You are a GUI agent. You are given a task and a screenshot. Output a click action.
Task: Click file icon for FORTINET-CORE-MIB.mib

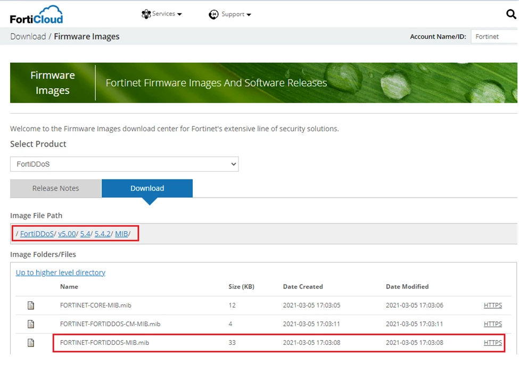(31, 305)
